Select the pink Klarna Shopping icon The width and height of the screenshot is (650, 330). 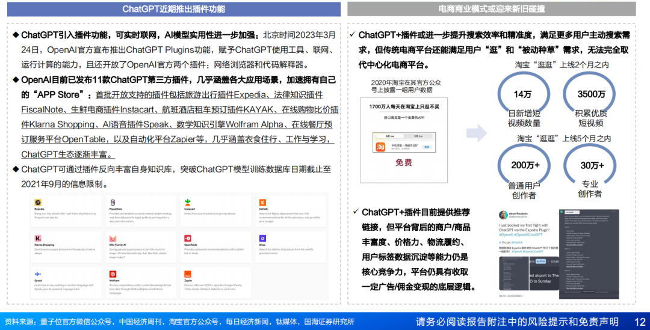coord(38,239)
